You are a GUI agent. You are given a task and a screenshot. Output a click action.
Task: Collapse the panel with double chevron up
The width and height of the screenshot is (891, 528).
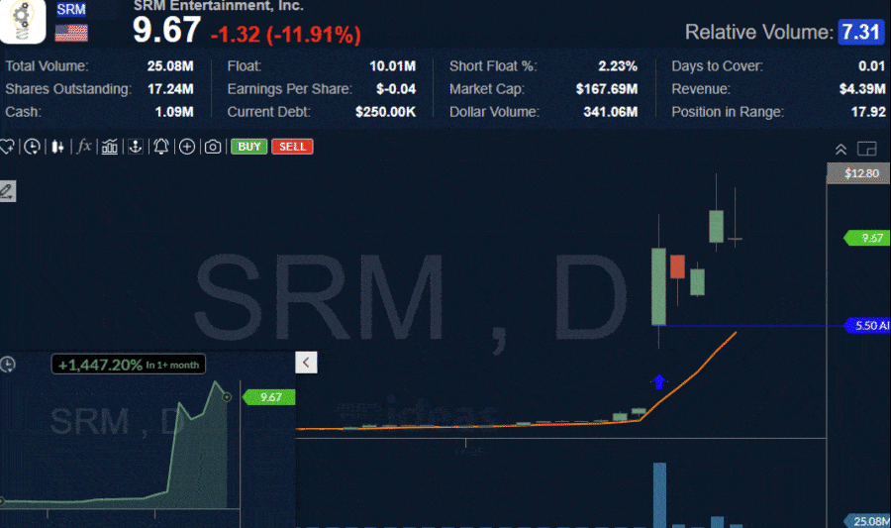[841, 150]
